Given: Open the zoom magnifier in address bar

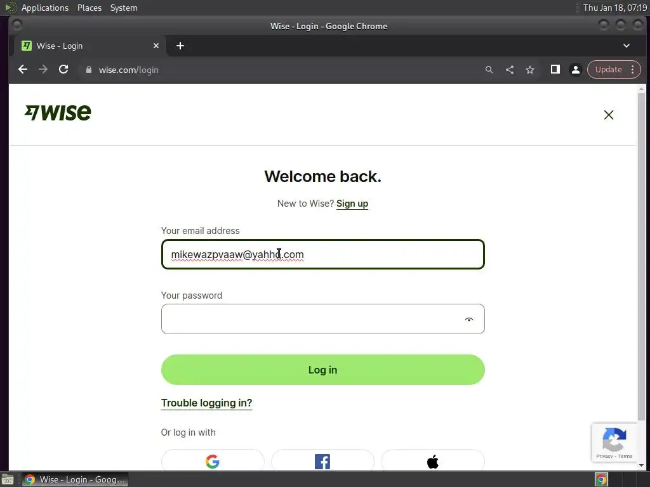Looking at the screenshot, I should (489, 70).
